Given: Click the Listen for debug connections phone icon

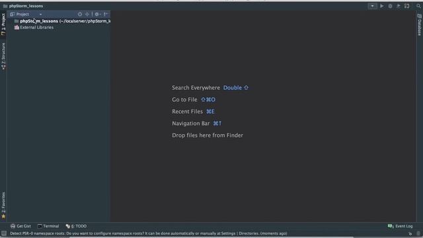Looking at the screenshot, I should coord(407,6).
